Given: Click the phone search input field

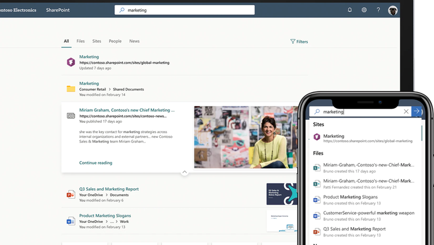Looking at the screenshot, I should [x=361, y=111].
